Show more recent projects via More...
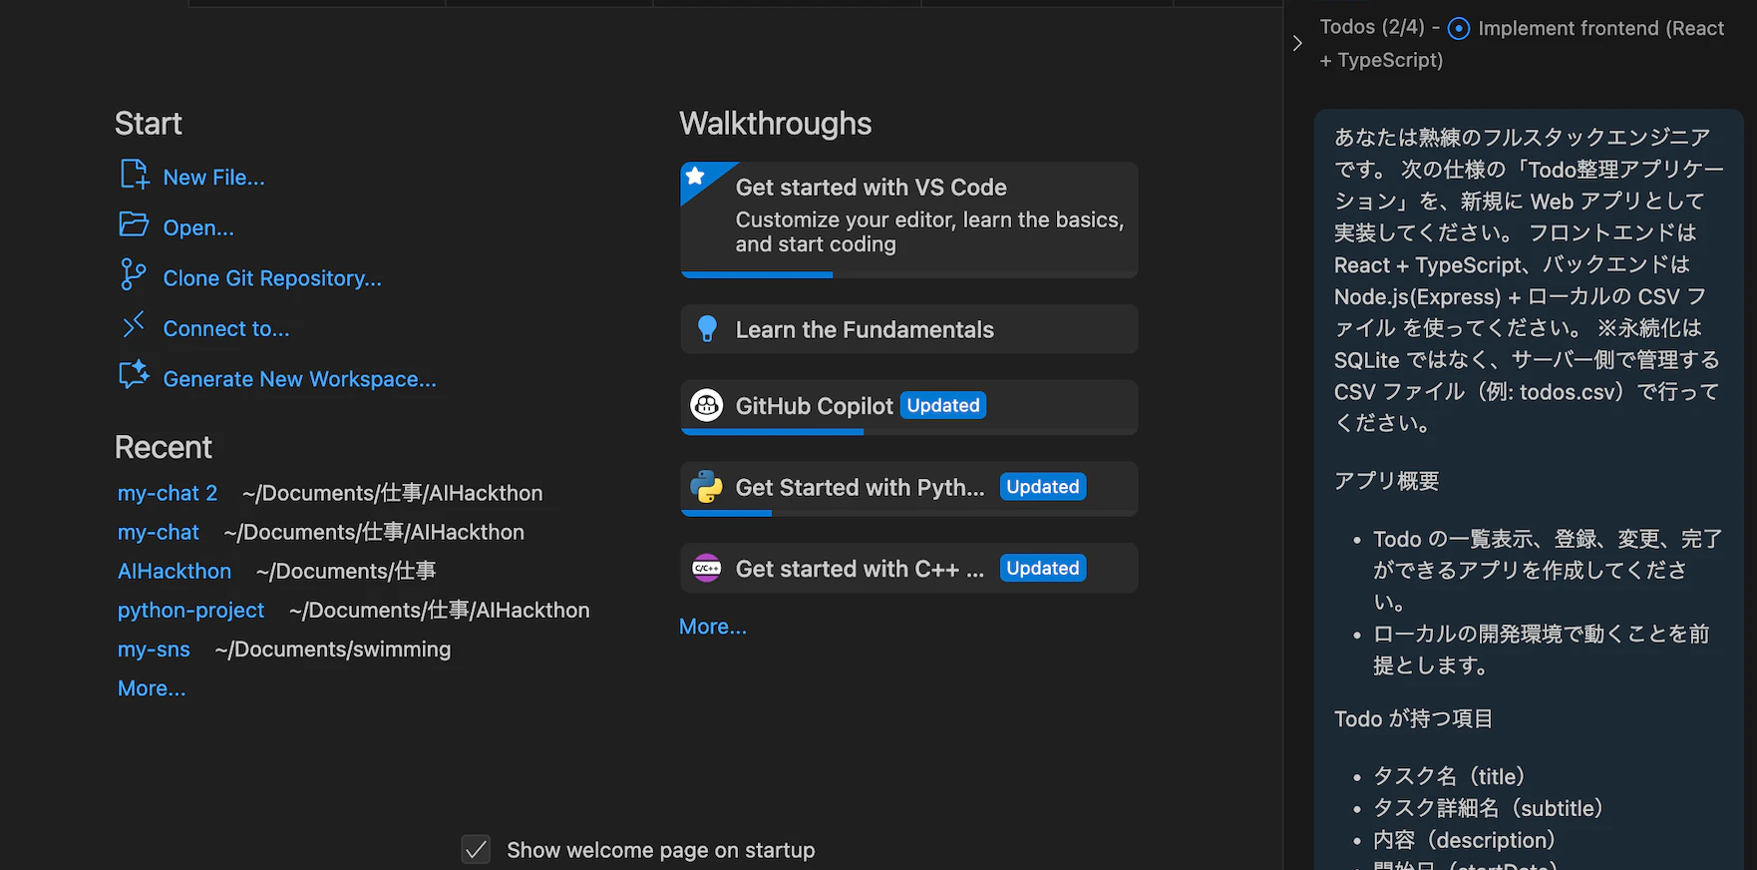Screen dimensions: 1757x870 click(152, 688)
